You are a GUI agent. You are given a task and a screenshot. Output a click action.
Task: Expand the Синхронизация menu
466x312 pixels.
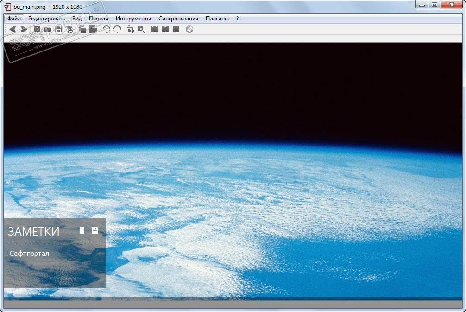pyautogui.click(x=178, y=19)
